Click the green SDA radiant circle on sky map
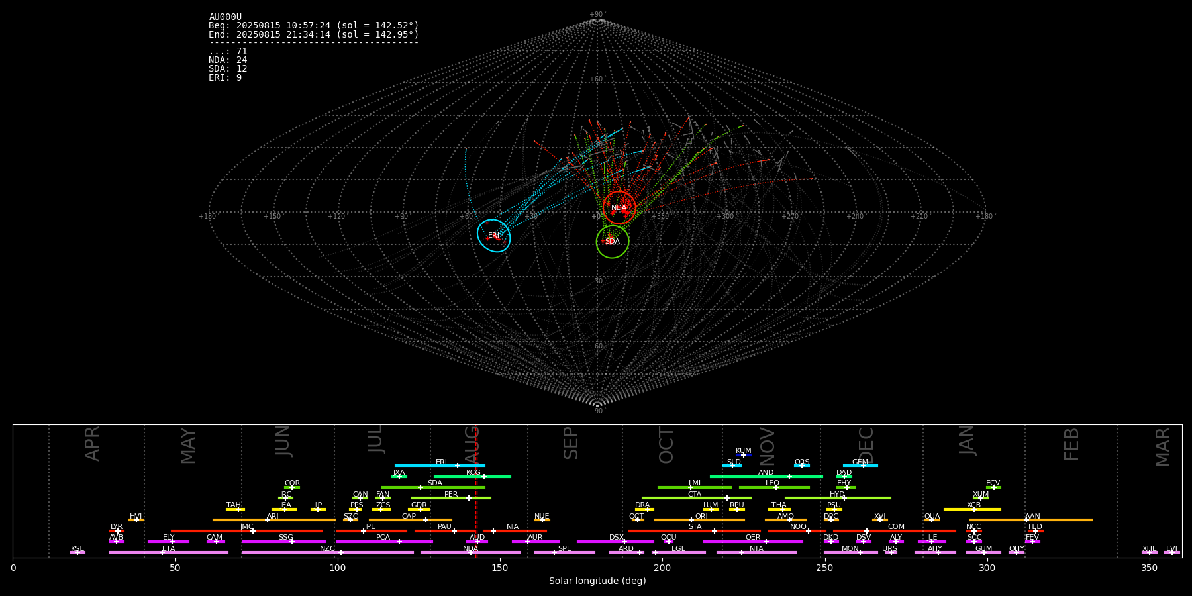 (613, 242)
